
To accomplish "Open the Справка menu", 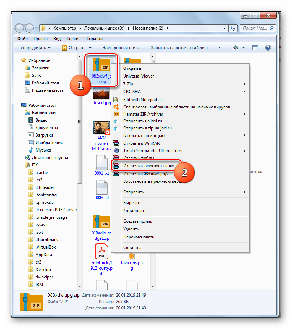I will (94, 39).
